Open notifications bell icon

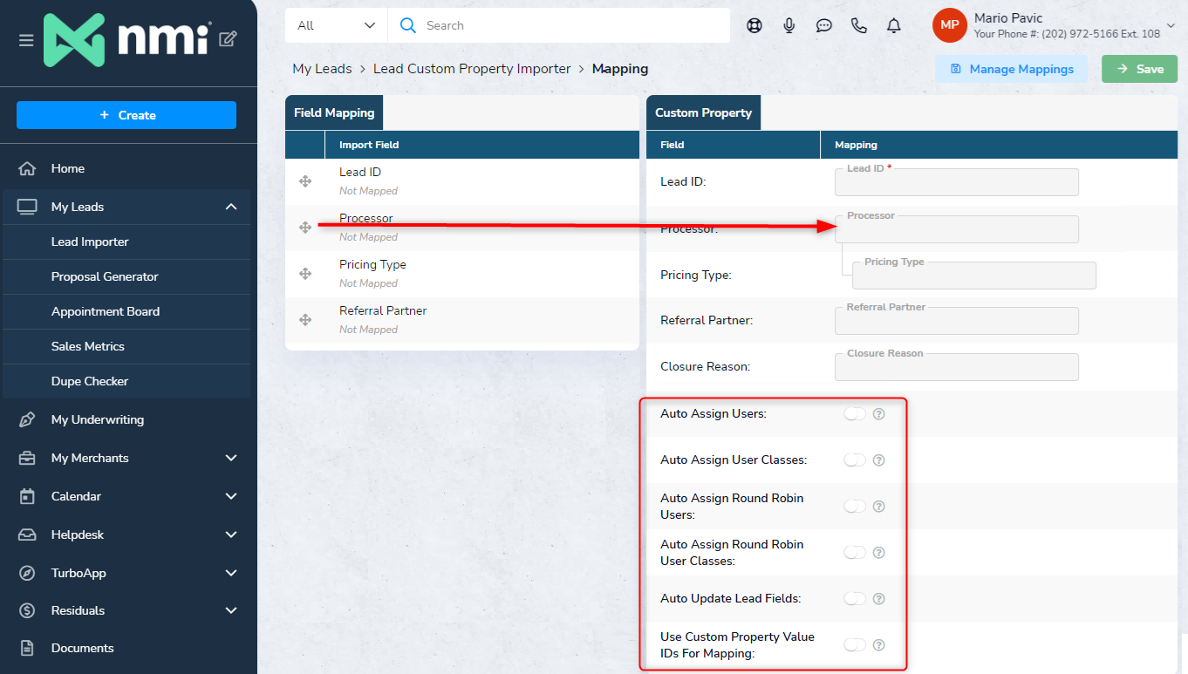(894, 26)
